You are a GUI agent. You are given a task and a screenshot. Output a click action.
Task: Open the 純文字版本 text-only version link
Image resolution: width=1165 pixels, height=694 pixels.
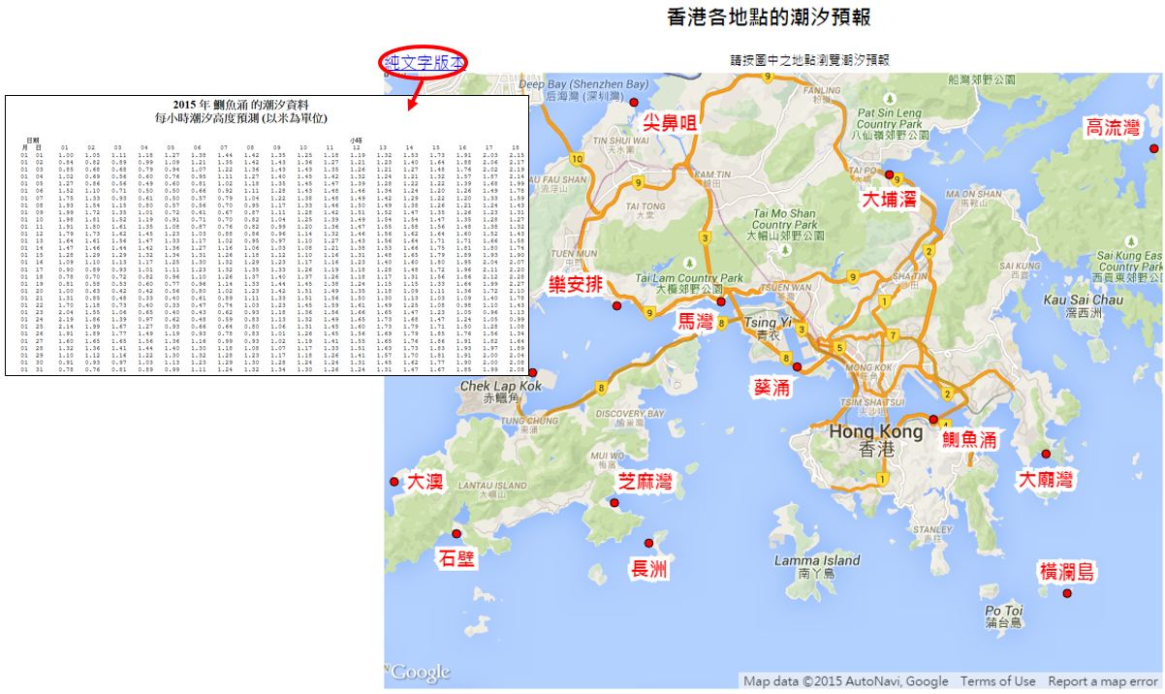(425, 62)
